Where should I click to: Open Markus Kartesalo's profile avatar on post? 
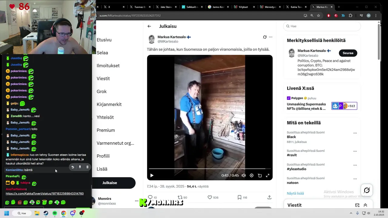pyautogui.click(x=152, y=39)
